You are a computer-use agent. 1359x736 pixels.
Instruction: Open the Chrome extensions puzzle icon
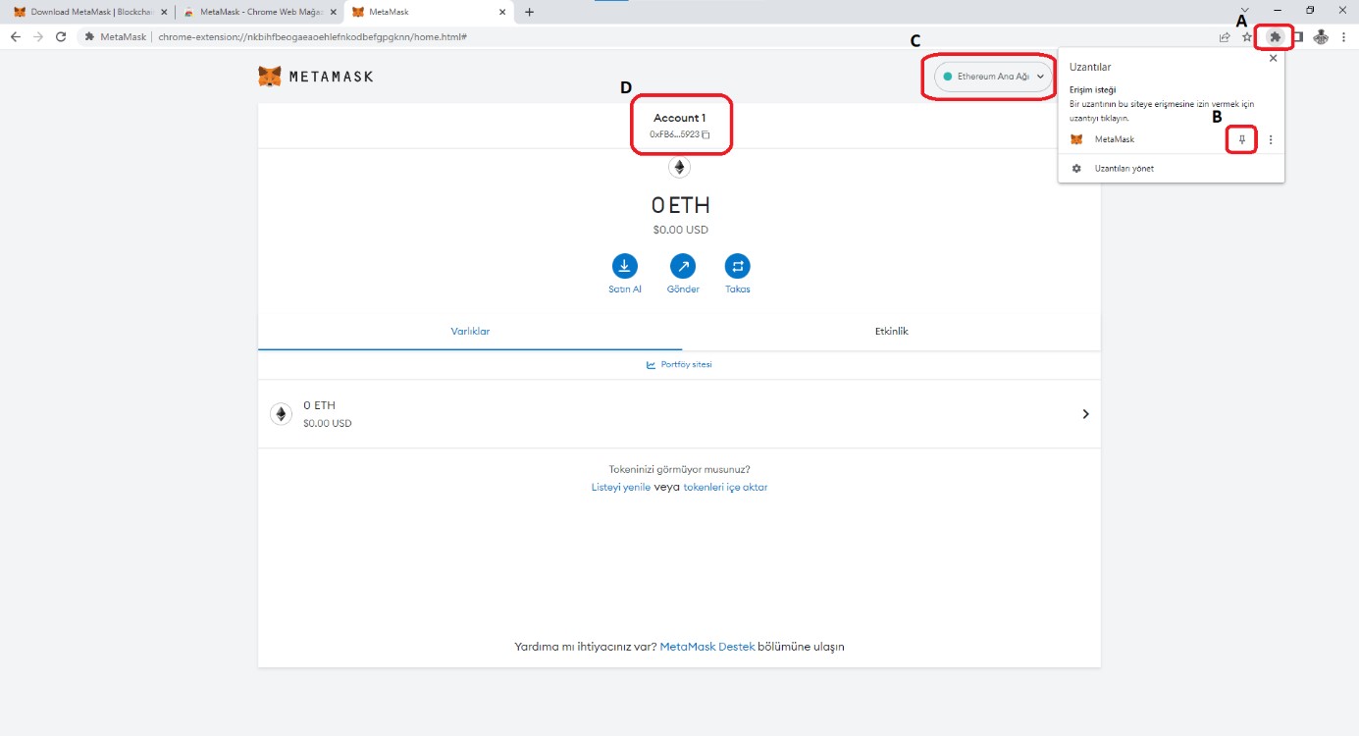(1275, 37)
